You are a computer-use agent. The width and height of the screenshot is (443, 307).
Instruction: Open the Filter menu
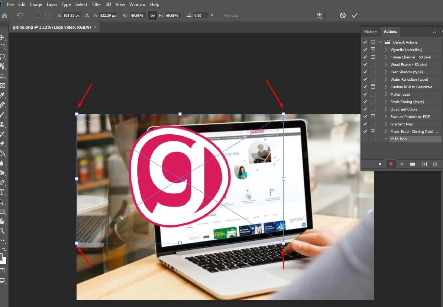[96, 4]
